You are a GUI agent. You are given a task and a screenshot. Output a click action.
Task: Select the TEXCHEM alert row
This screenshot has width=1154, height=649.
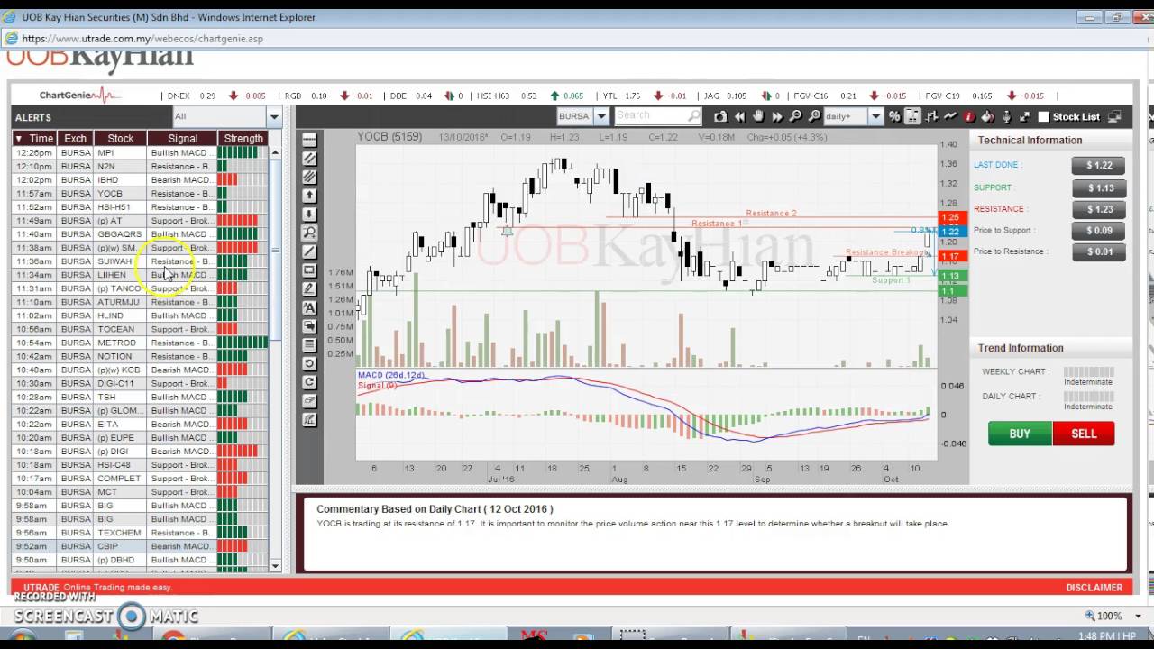[x=140, y=533]
